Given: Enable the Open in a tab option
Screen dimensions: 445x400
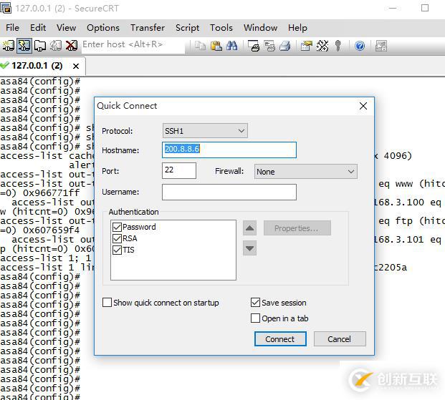Looking at the screenshot, I should [256, 318].
